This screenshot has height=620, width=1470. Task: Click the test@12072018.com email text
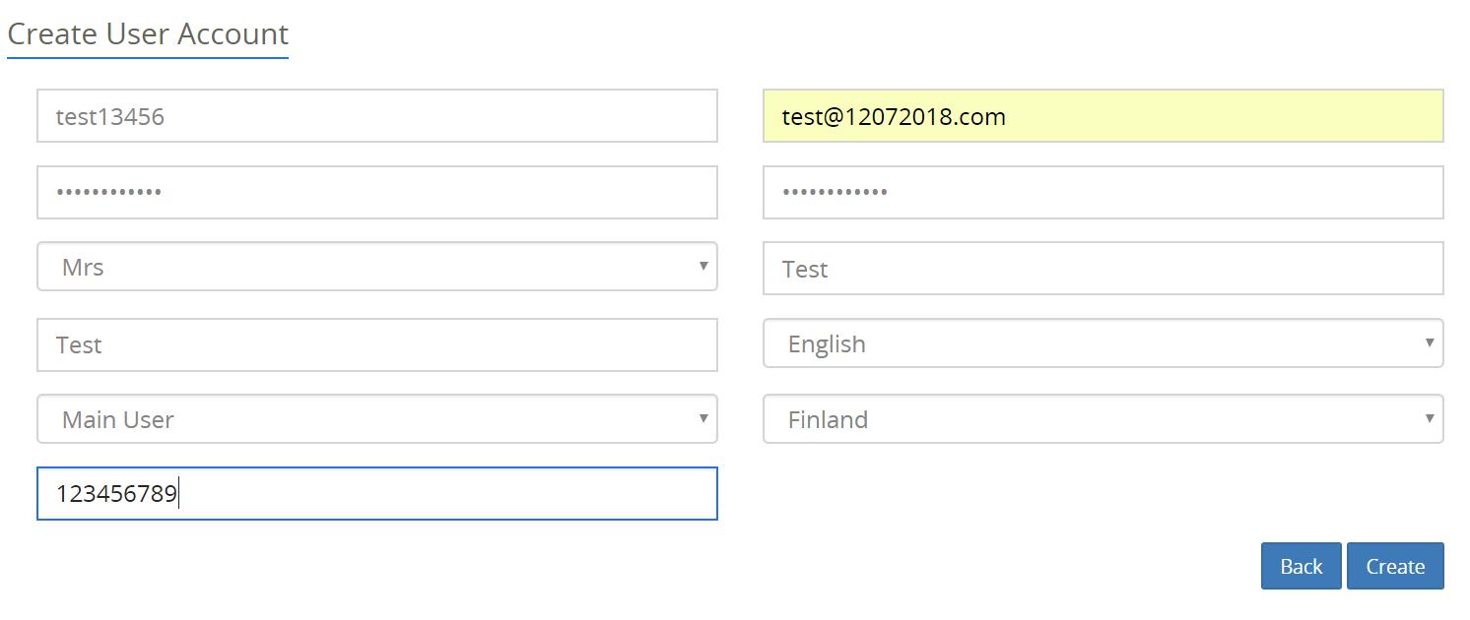point(894,117)
